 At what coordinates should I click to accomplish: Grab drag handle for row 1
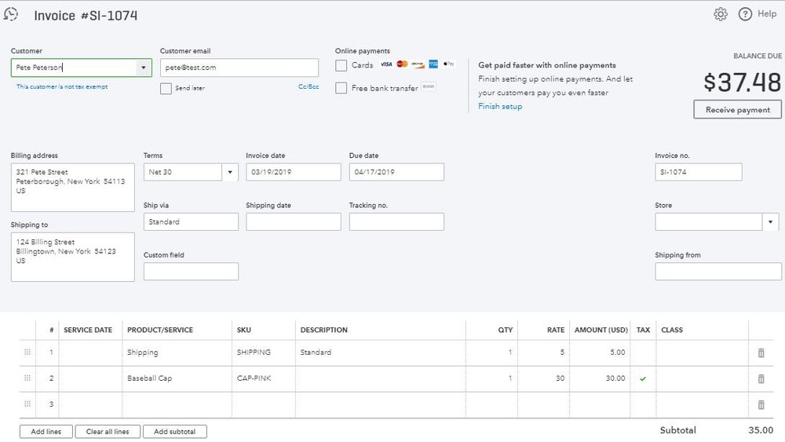pos(27,353)
